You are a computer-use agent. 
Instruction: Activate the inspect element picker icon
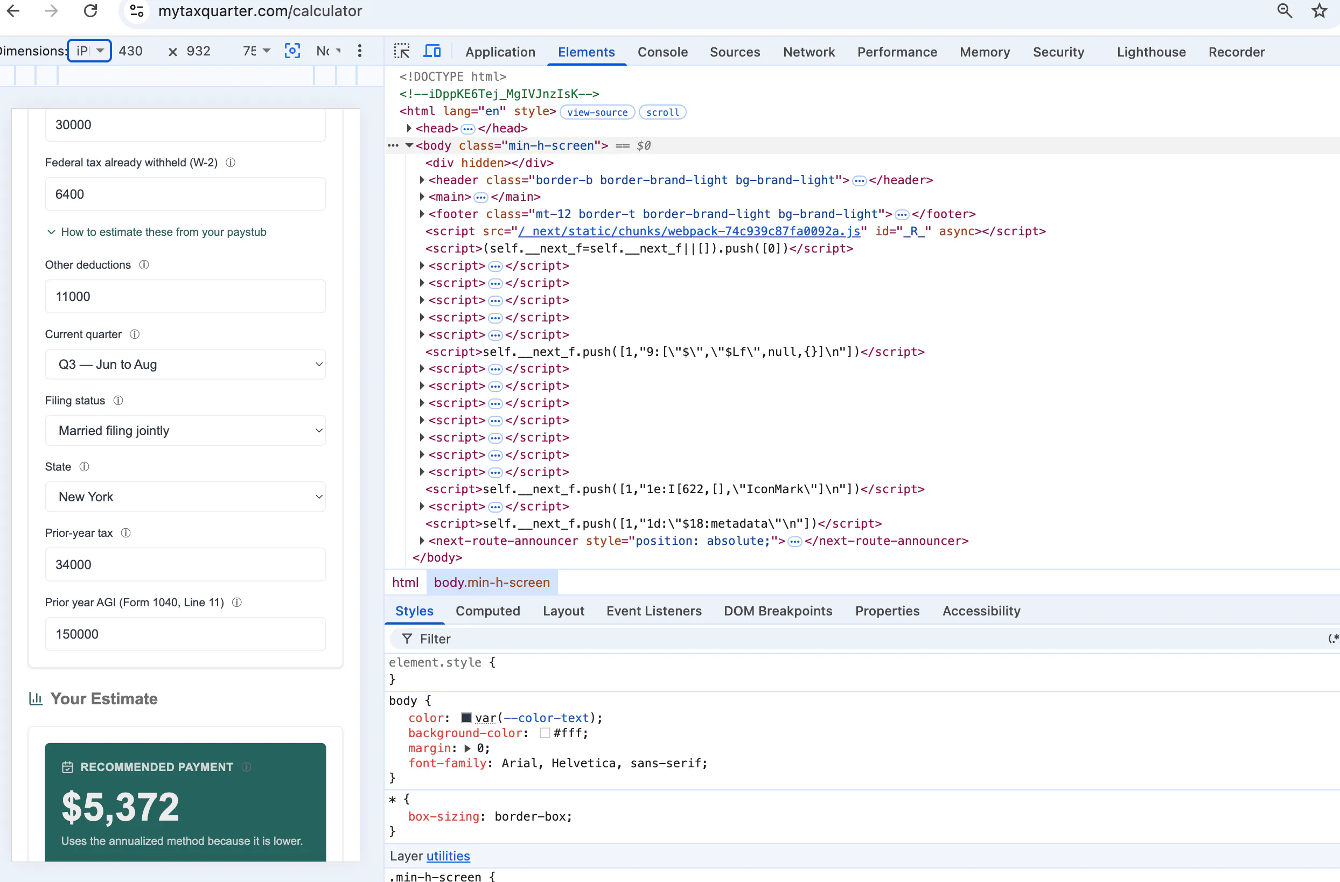tap(401, 51)
